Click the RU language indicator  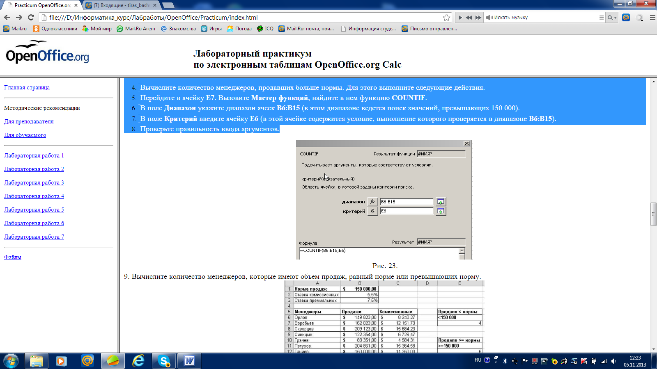click(478, 360)
